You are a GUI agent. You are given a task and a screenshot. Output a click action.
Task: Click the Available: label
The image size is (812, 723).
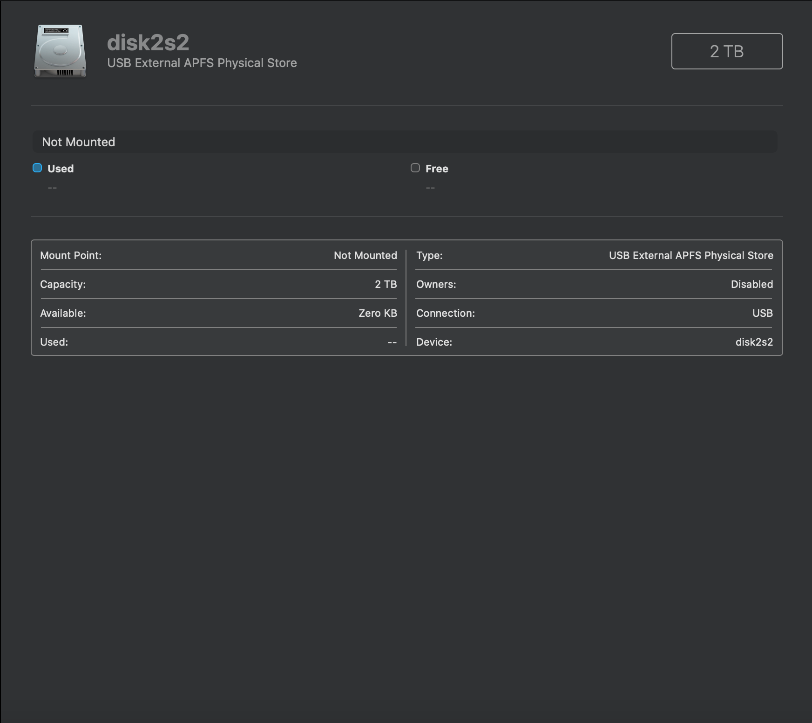coord(63,313)
